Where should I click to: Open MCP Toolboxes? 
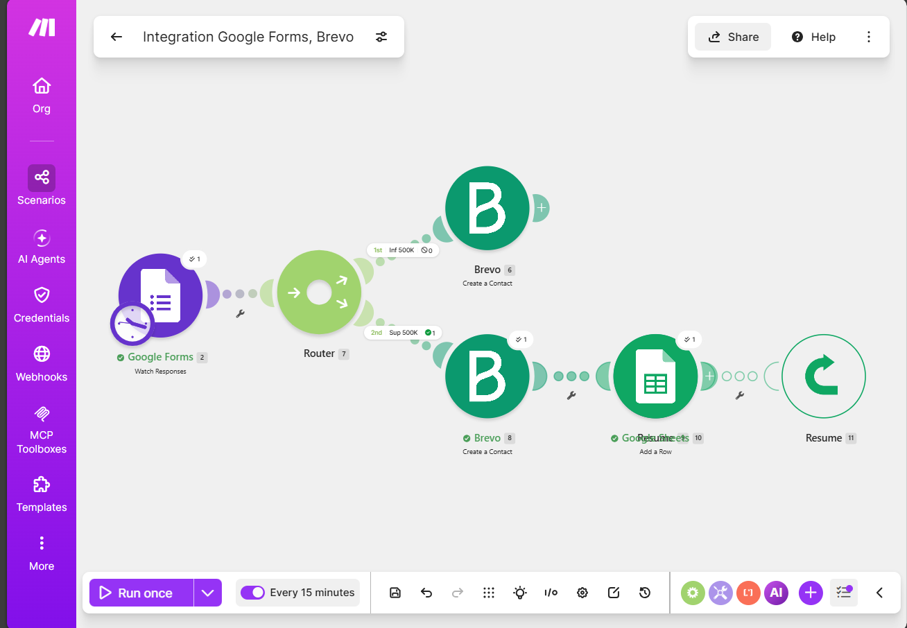(x=42, y=430)
